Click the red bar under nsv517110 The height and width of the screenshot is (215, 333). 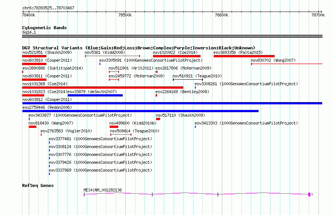(x=158, y=119)
